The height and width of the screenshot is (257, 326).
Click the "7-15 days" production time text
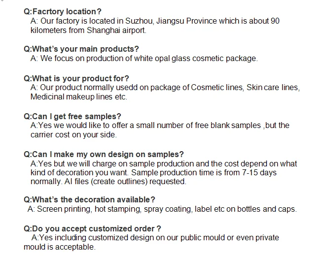(x=259, y=173)
